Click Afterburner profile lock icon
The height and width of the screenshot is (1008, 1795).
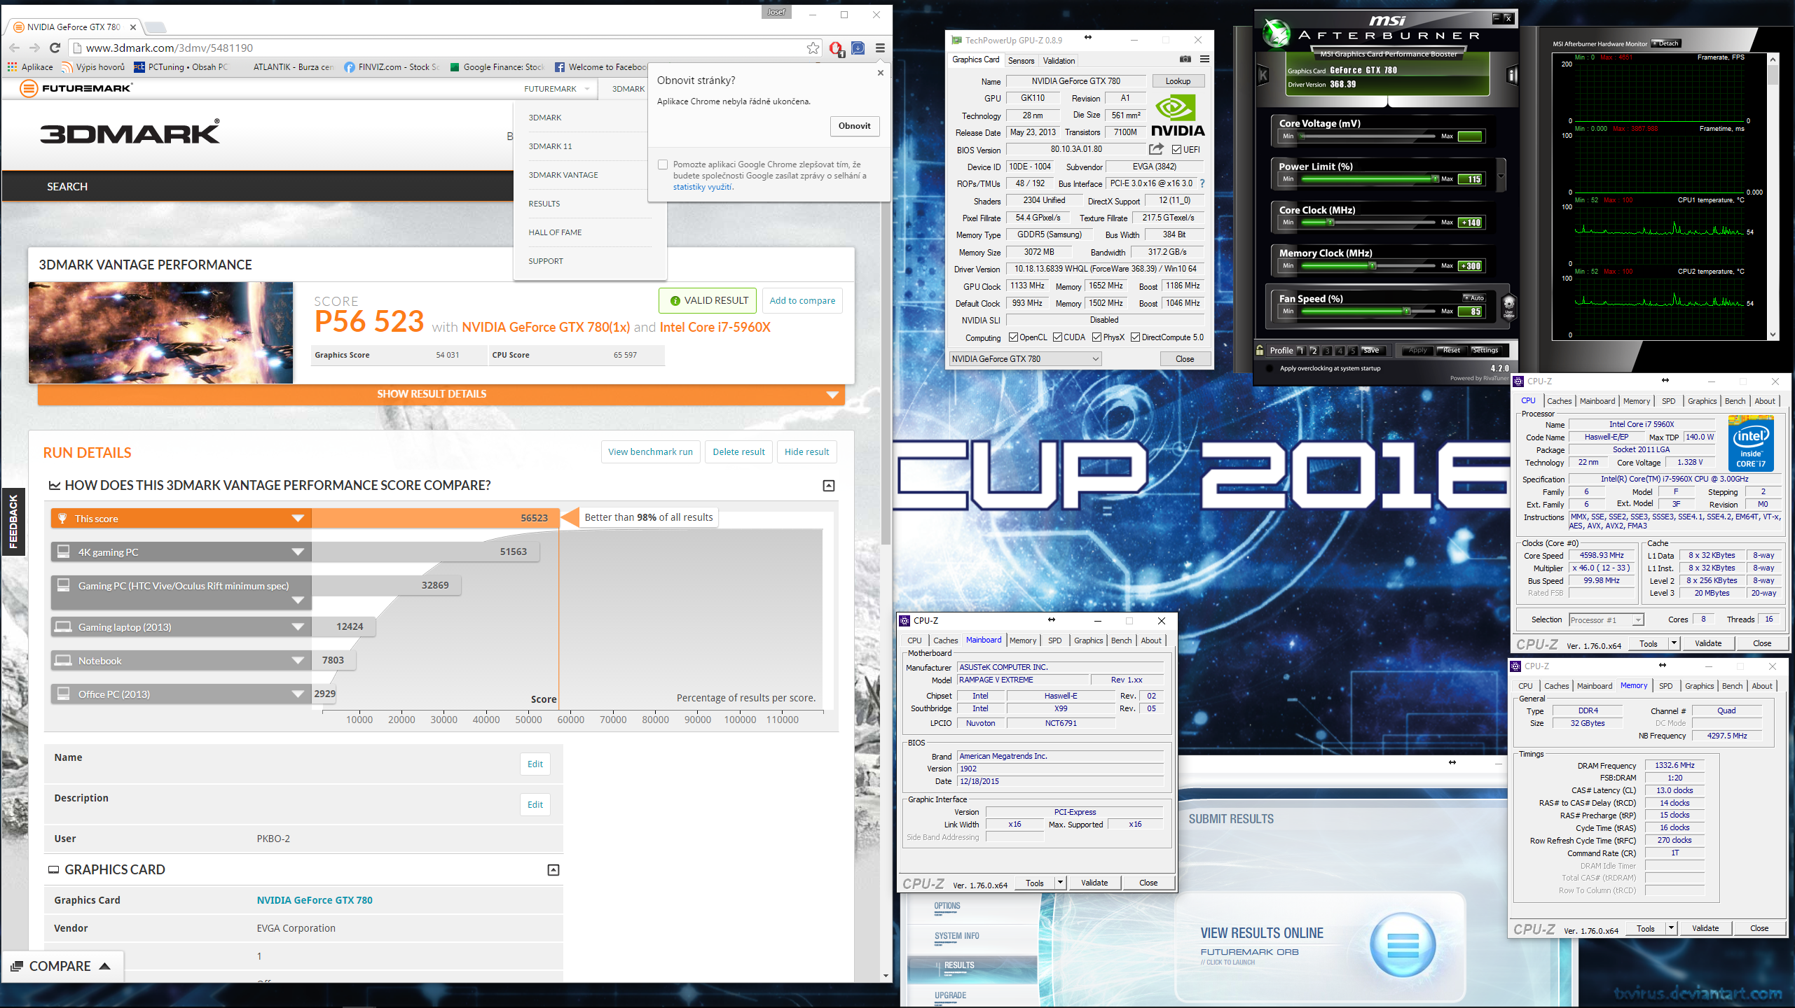click(x=1260, y=350)
